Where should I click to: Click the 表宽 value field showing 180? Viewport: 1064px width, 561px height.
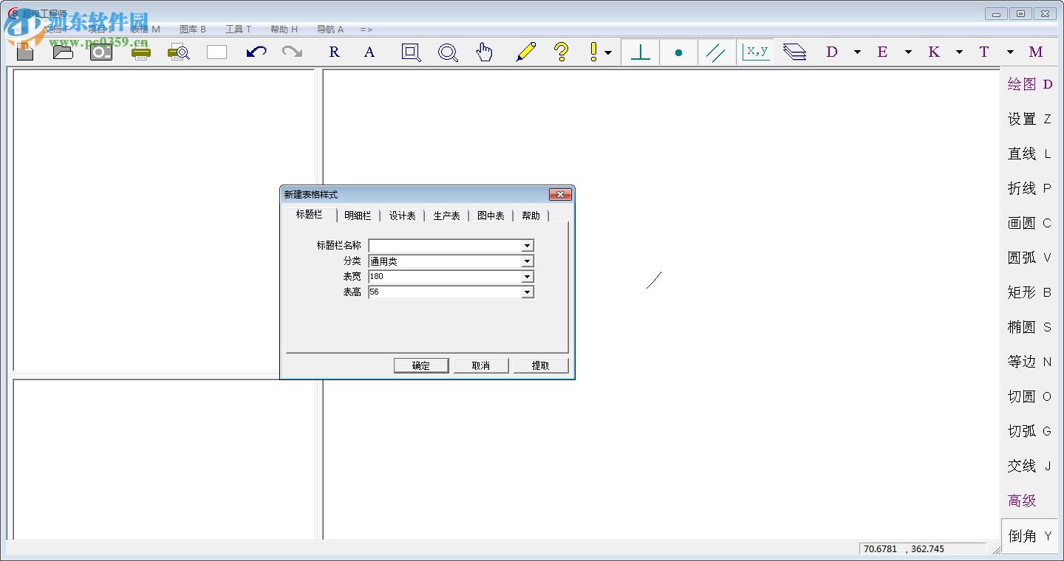point(445,277)
